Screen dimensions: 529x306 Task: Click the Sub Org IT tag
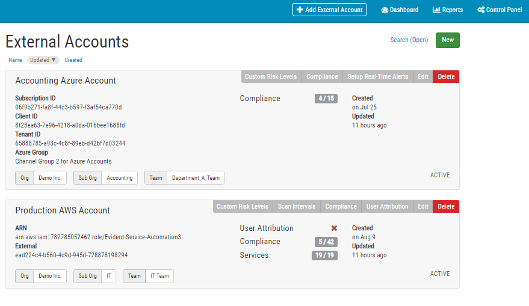108,276
